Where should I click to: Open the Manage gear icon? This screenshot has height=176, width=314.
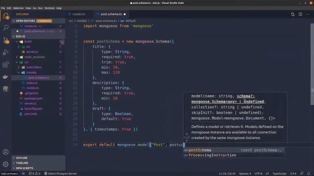pos(5,164)
